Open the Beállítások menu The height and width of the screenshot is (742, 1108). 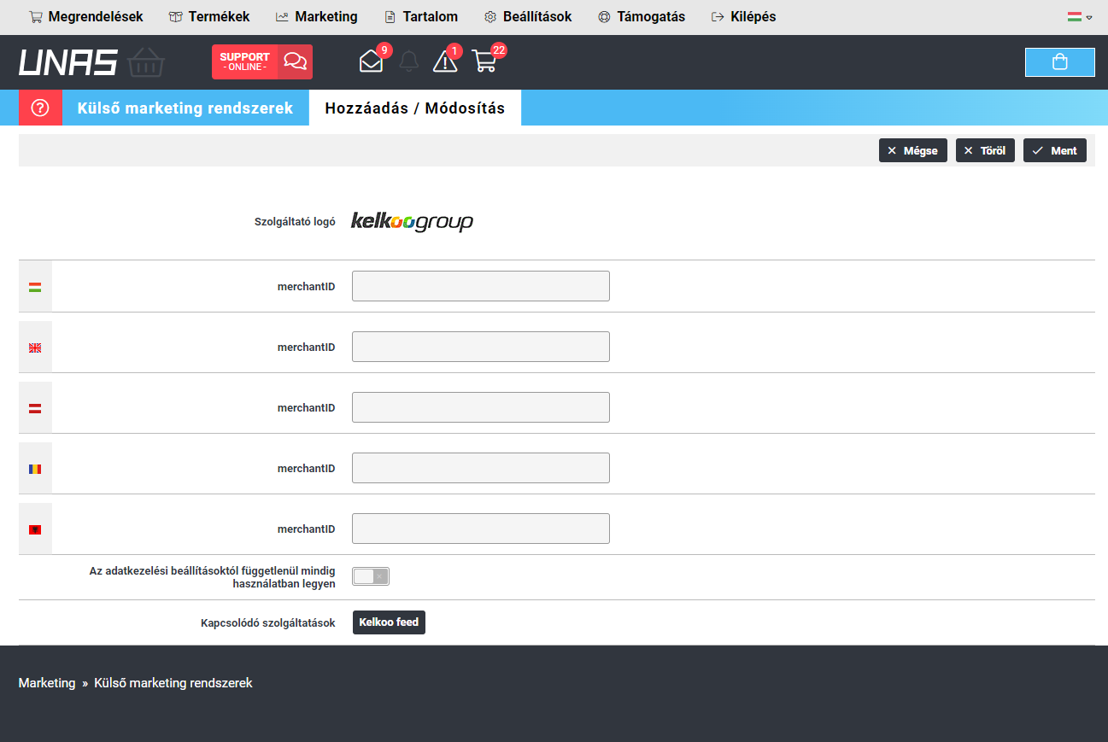click(528, 17)
